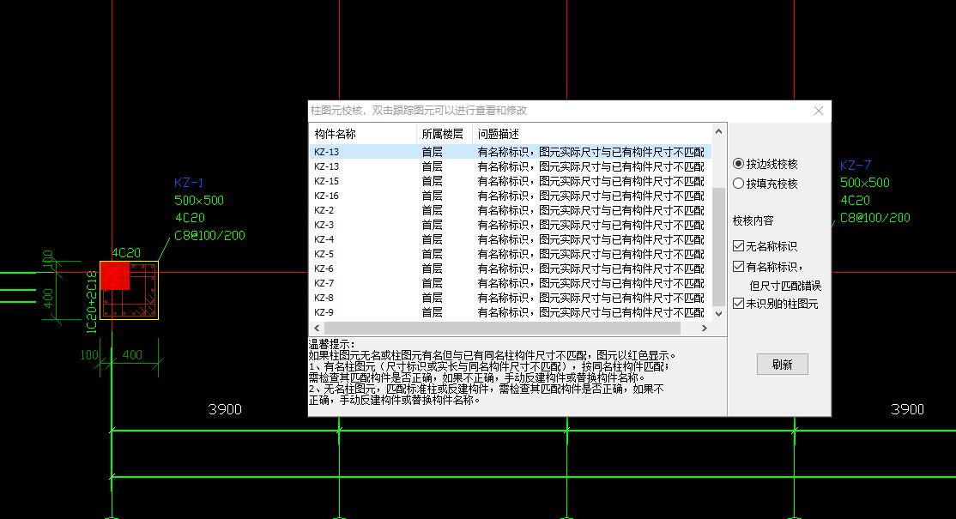The width and height of the screenshot is (956, 519).
Task: Click the C8@100/200 text under KZ-1
Action: coord(209,235)
